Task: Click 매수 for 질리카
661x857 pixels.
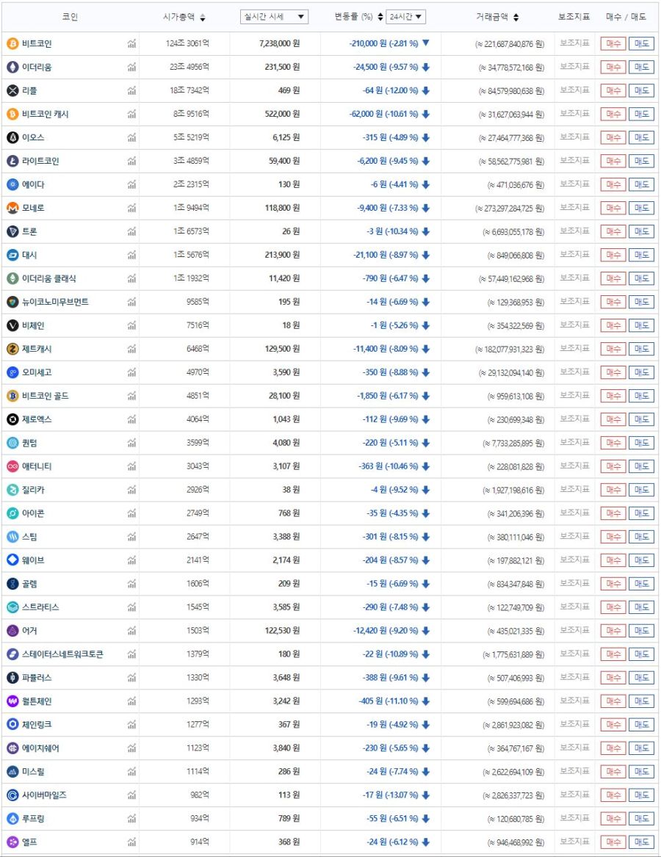Action: (613, 490)
